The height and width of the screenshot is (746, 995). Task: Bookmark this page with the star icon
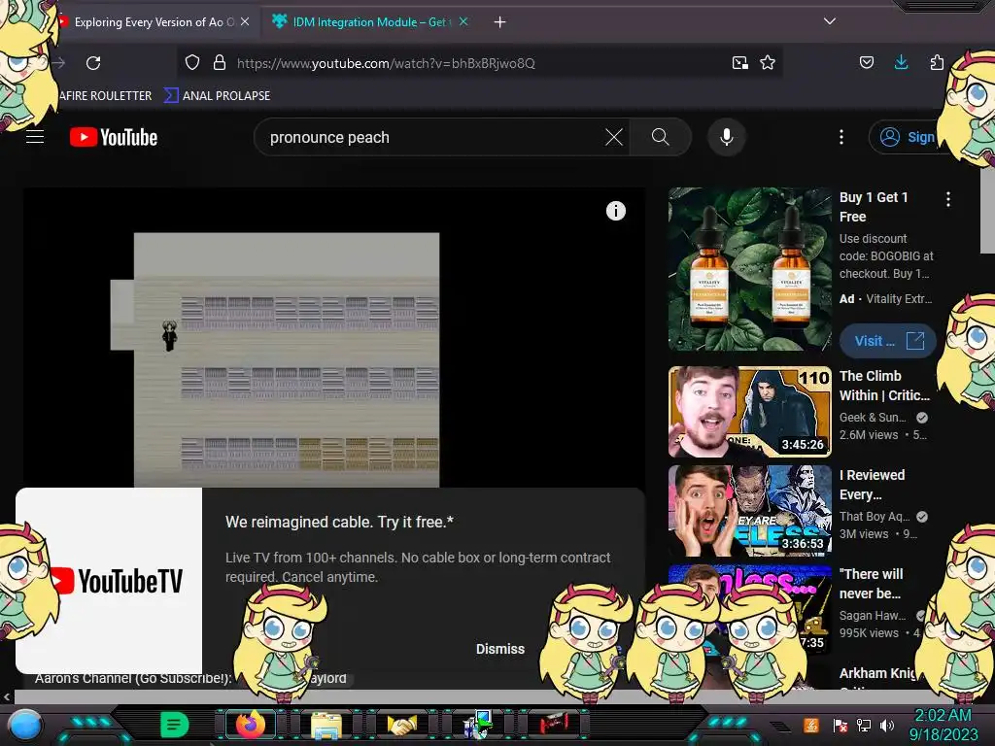[768, 62]
